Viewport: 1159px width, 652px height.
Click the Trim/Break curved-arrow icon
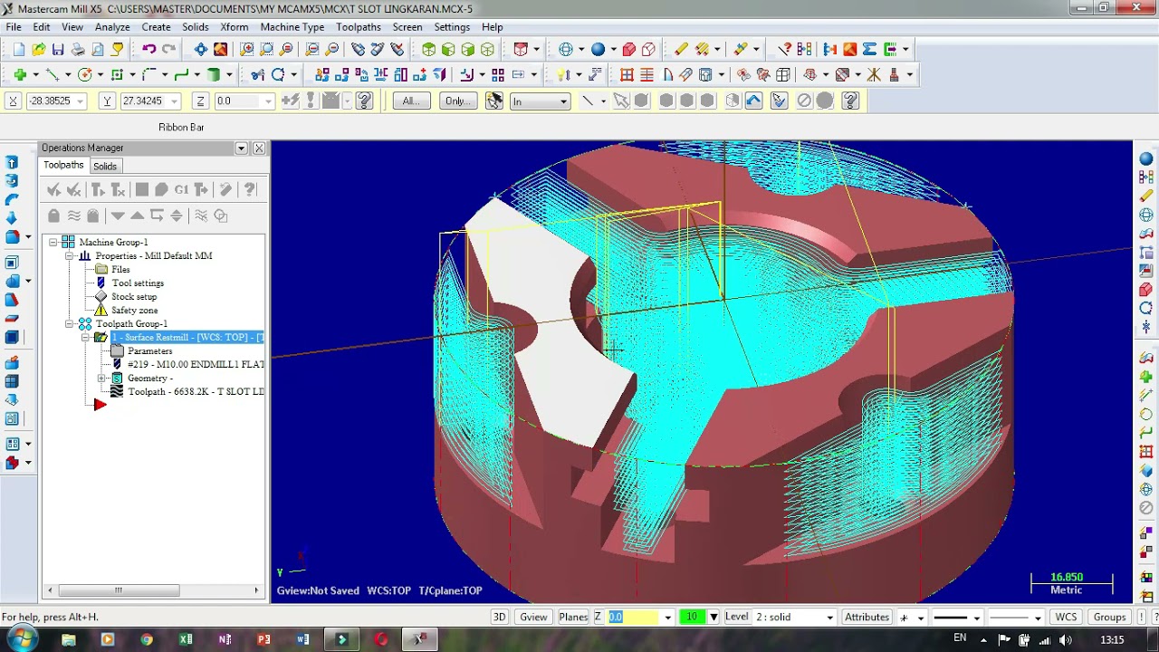278,74
